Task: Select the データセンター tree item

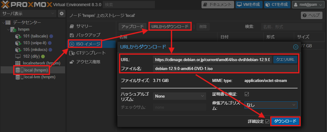Action: [x=27, y=22]
